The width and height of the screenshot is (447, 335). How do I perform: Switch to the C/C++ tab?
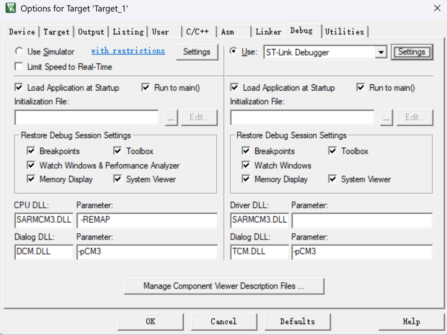pyautogui.click(x=197, y=32)
